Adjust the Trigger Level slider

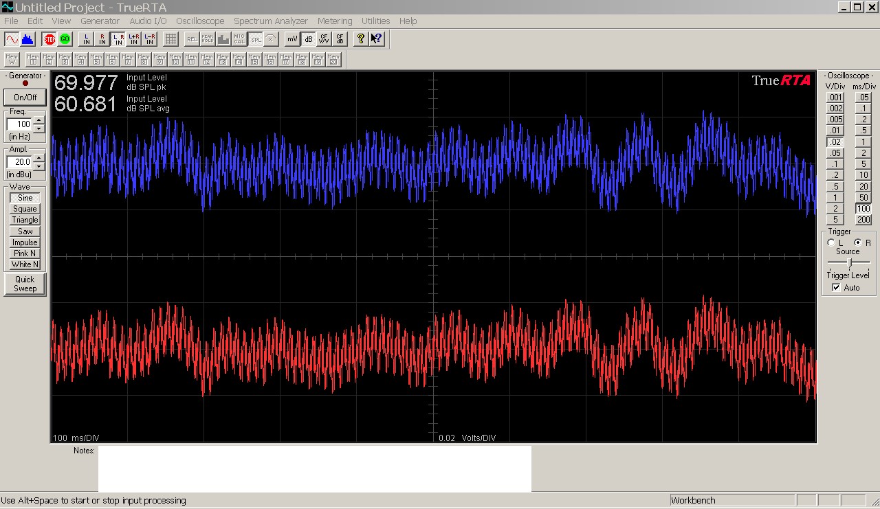coord(850,263)
